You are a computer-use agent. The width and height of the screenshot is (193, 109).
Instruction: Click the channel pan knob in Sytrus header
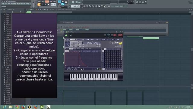[105, 35]
